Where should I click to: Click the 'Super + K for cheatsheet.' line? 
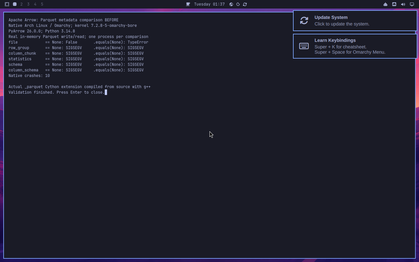tap(340, 47)
